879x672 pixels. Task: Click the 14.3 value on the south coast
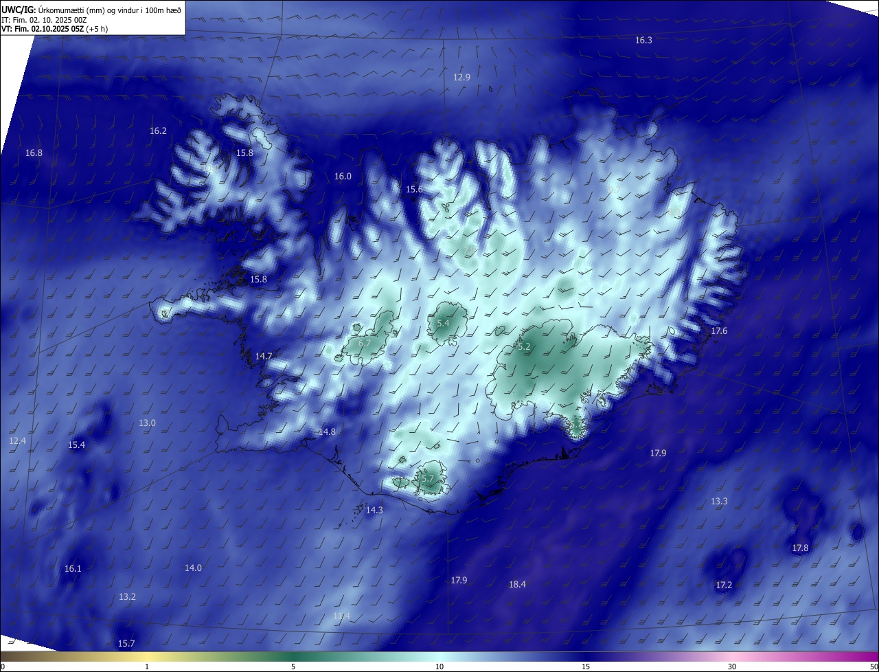[x=374, y=511]
